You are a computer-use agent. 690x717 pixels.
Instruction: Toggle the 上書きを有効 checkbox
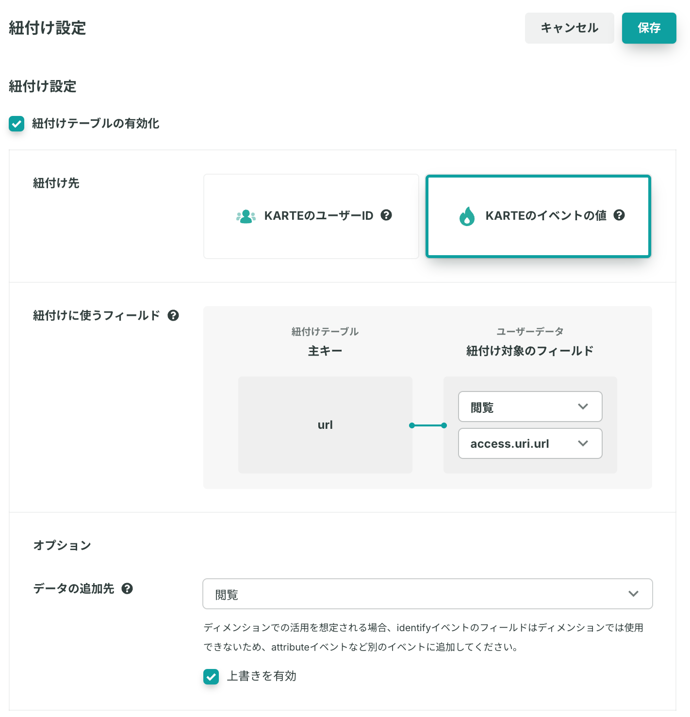(x=211, y=676)
